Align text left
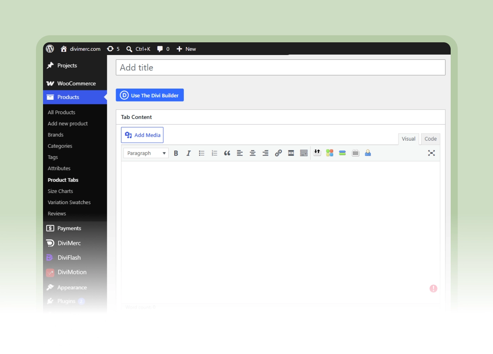 [240, 153]
